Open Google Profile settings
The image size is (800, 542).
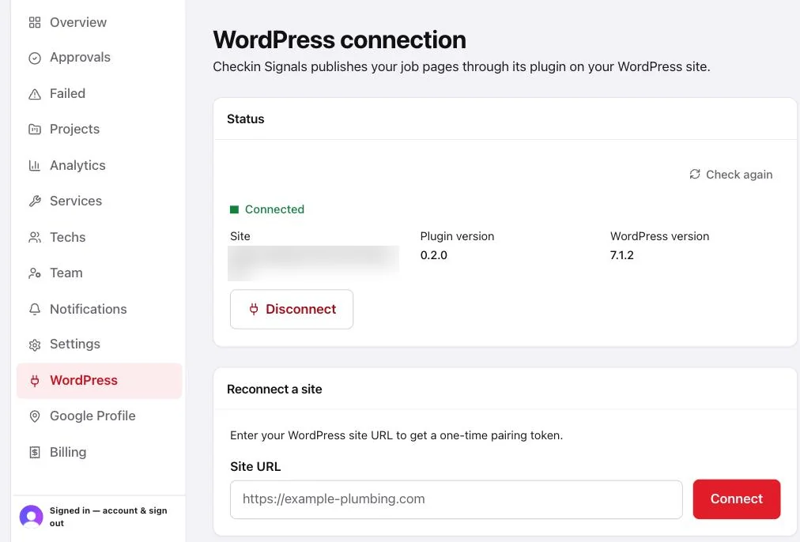100,416
